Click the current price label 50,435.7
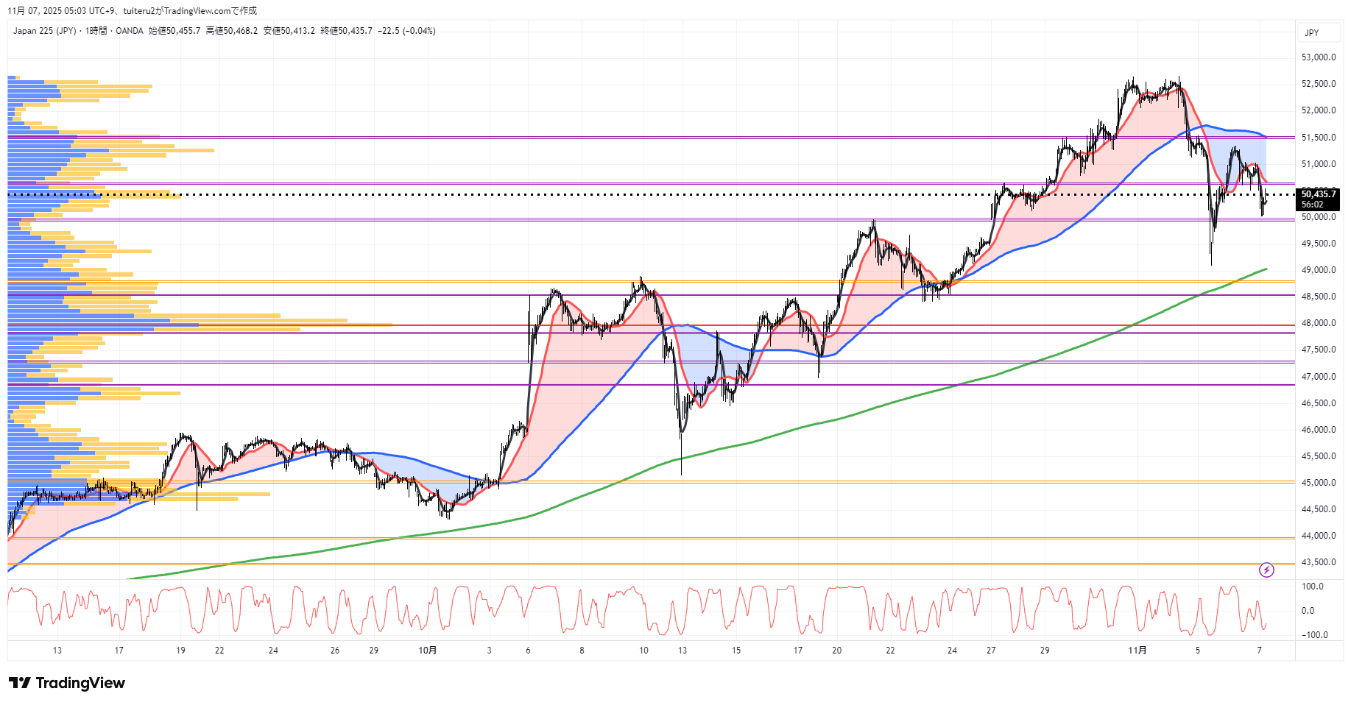Viewport: 1351px width, 705px height. (1318, 194)
